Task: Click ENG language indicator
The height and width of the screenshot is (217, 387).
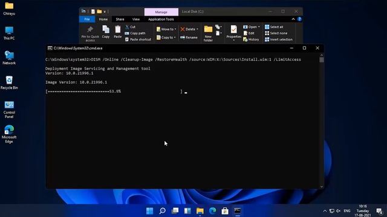Action: point(347,211)
